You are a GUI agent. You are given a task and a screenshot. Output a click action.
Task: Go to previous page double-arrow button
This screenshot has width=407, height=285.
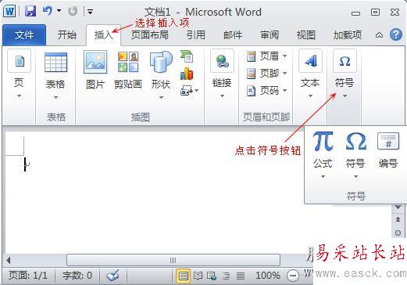tap(398, 219)
